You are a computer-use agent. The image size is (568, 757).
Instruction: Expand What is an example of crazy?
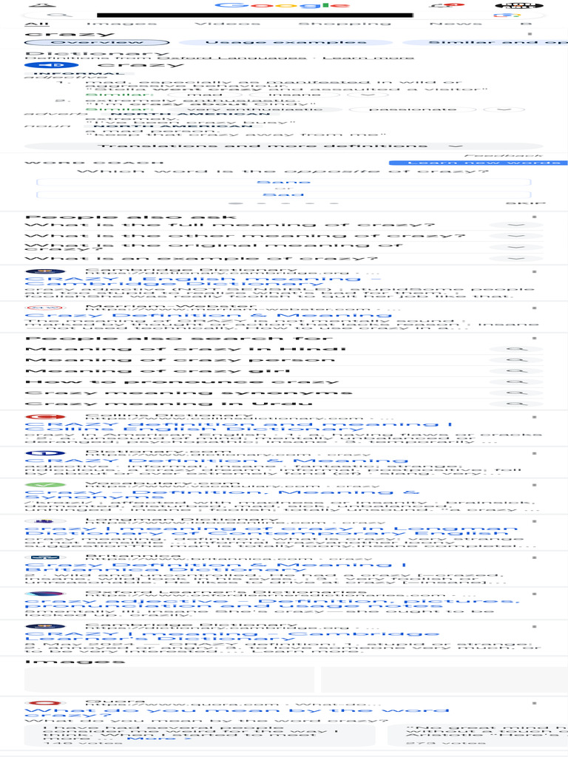[x=515, y=258]
